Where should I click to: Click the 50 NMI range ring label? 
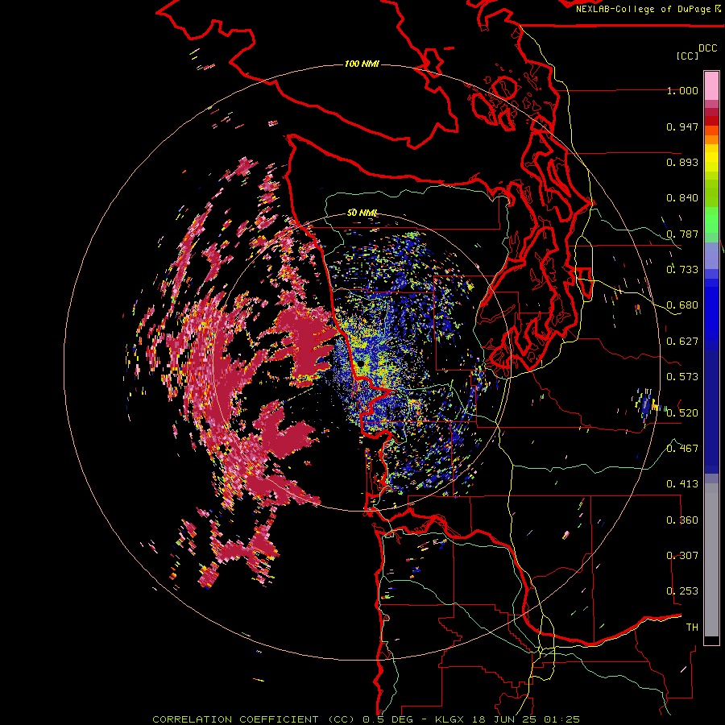362,213
